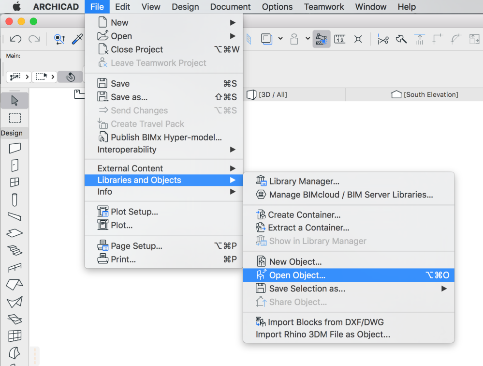Image resolution: width=483 pixels, height=366 pixels.
Task: Expand the Suspend Groups dropdown arrow
Action: (x=307, y=39)
